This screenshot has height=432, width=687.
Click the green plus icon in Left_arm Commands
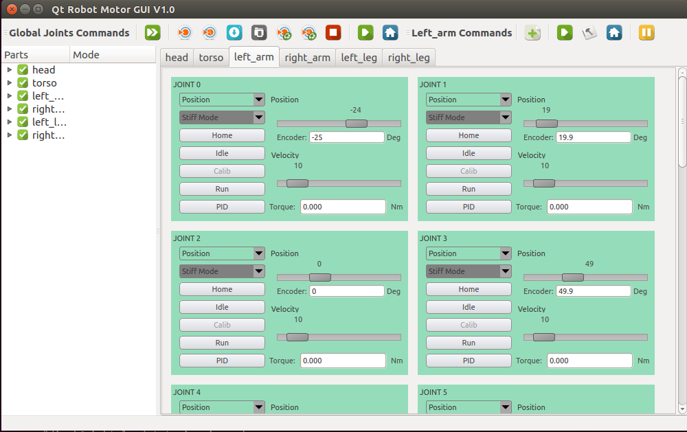pos(533,33)
